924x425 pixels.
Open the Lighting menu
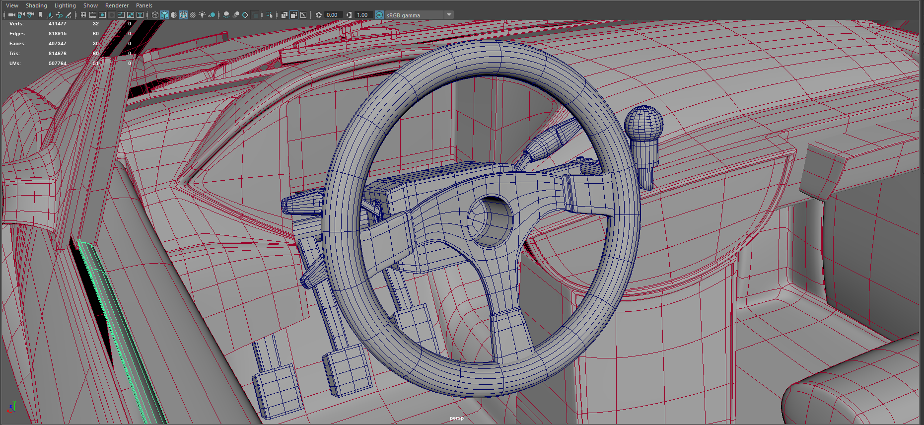click(65, 5)
